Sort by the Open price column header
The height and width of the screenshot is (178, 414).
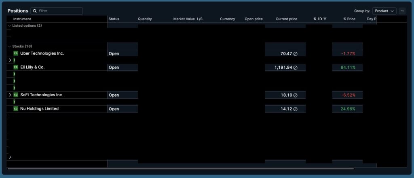coord(254,19)
